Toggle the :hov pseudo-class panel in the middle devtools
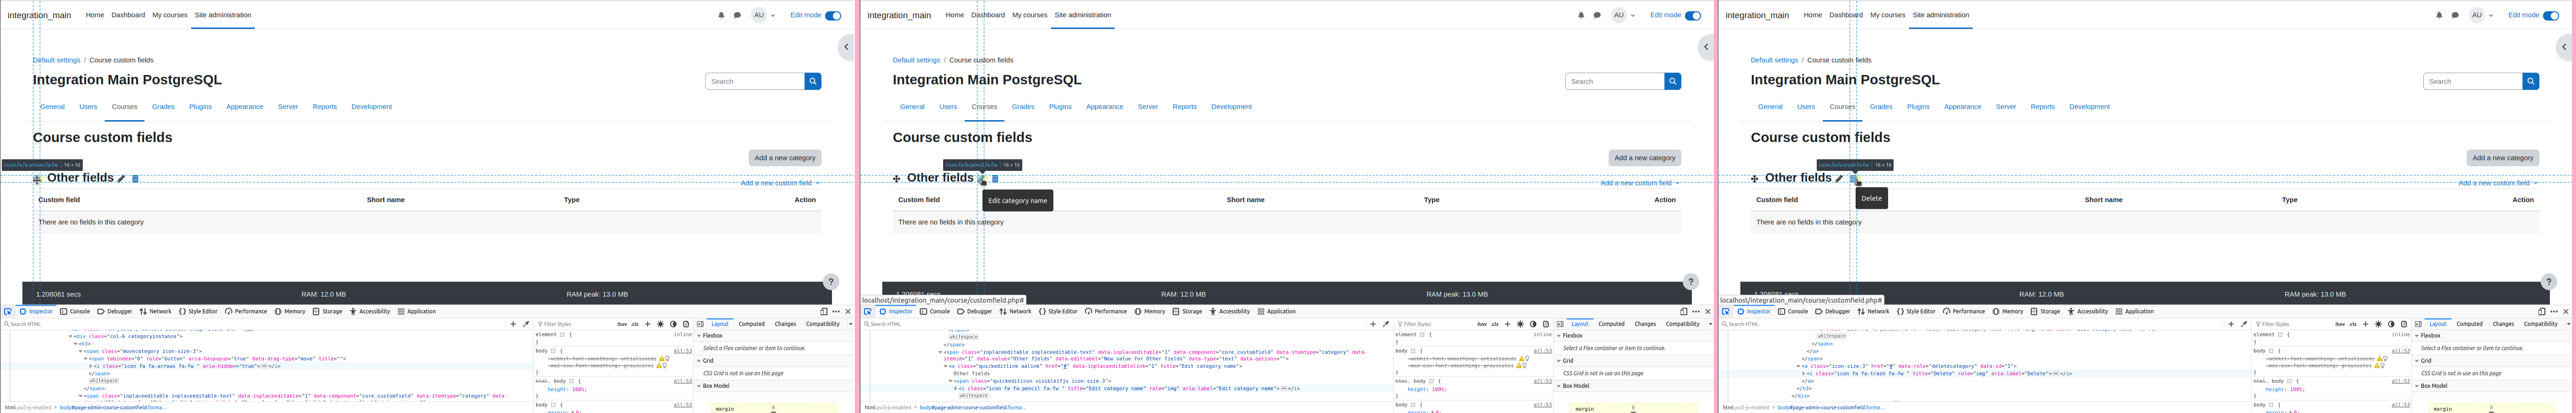Image resolution: width=2576 pixels, height=413 pixels. click(x=1482, y=324)
